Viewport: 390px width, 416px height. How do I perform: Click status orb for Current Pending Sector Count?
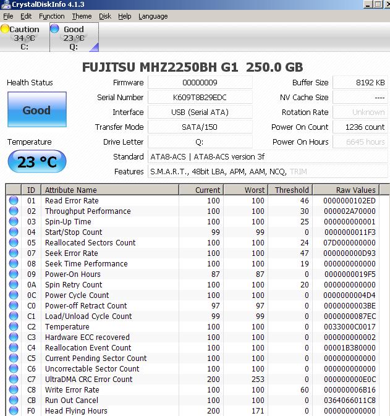(14, 358)
